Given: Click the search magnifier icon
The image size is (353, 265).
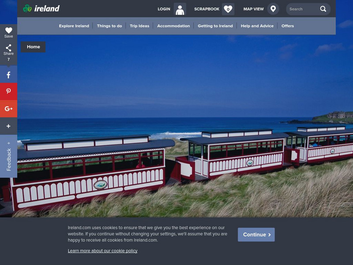Looking at the screenshot, I should pos(323,8).
